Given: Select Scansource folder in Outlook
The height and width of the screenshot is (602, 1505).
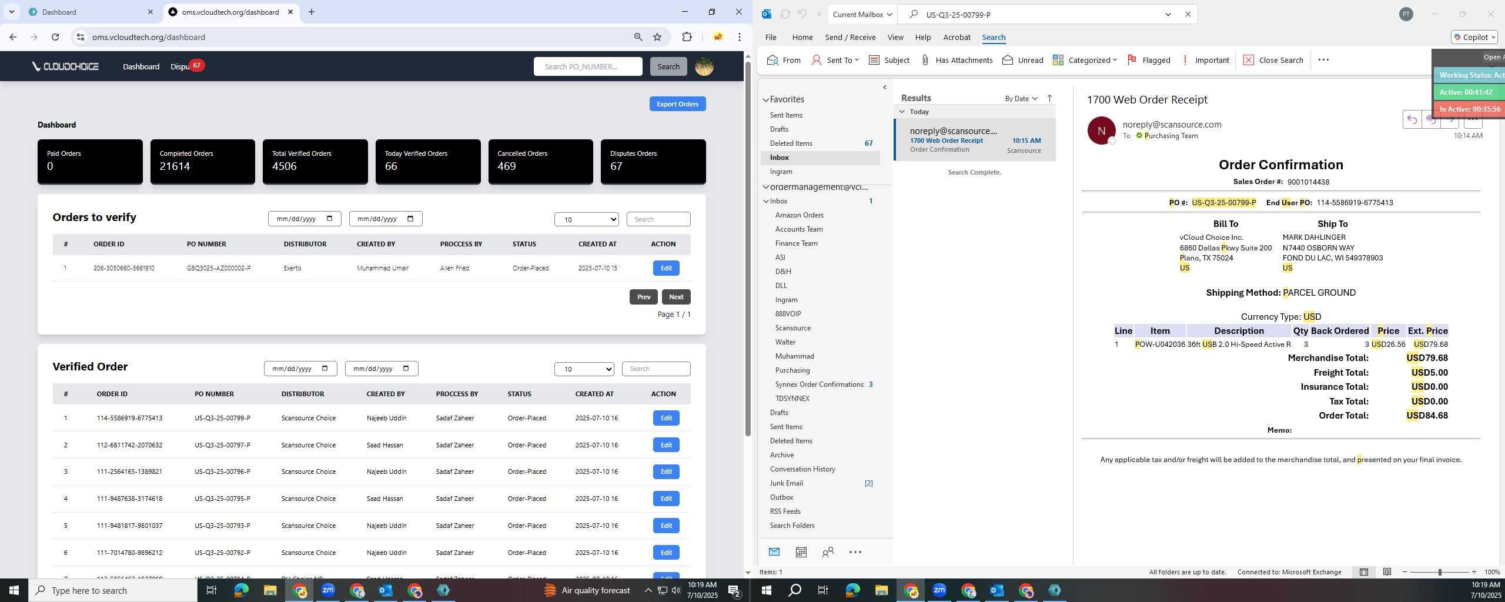Looking at the screenshot, I should [x=792, y=328].
